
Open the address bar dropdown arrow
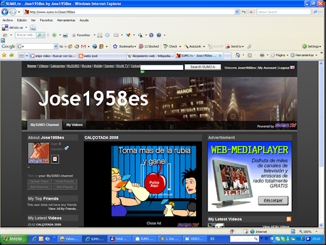click(x=237, y=12)
